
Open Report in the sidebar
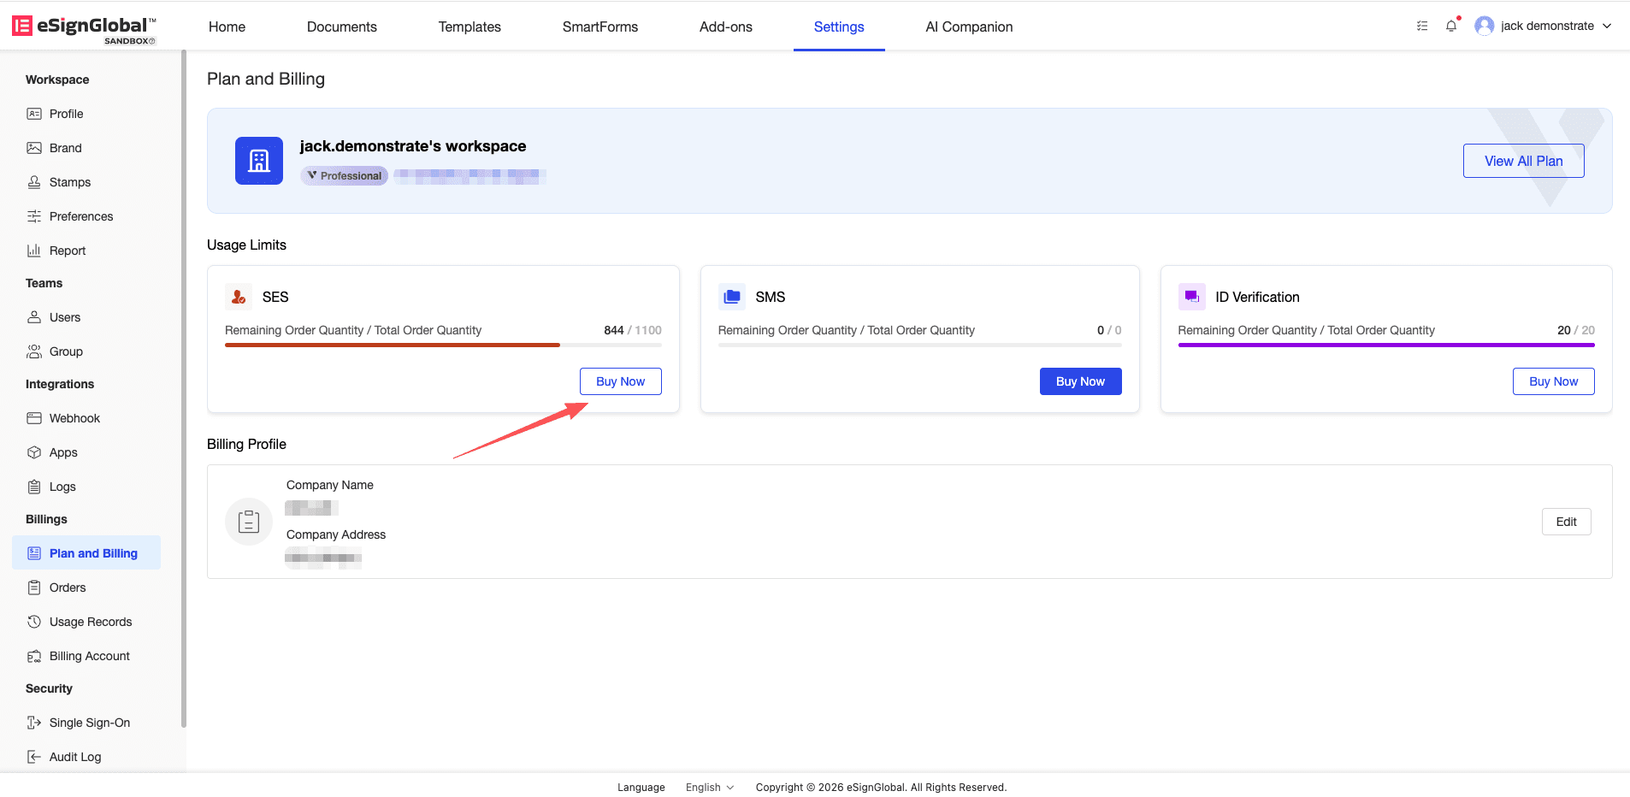tap(86, 251)
